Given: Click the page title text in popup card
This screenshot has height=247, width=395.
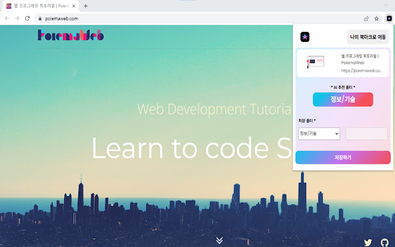Looking at the screenshot, I should click(x=360, y=59).
